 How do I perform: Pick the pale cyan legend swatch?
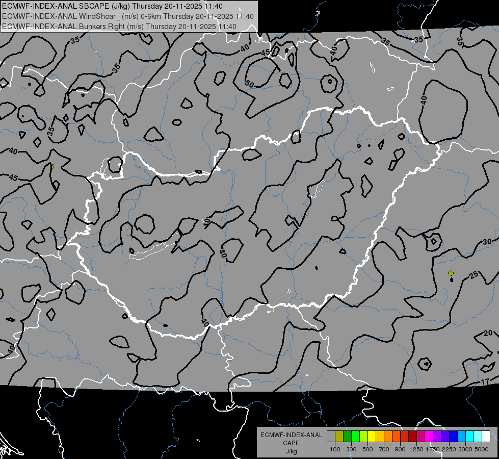pos(478,437)
